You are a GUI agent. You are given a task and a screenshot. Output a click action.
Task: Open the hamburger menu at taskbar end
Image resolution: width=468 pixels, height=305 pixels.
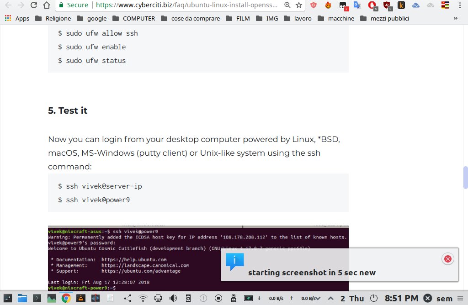point(460,298)
